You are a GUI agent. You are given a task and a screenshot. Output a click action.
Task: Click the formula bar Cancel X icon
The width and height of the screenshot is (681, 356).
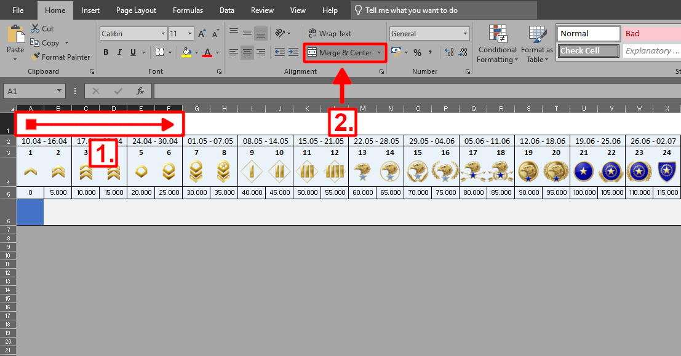[96, 91]
